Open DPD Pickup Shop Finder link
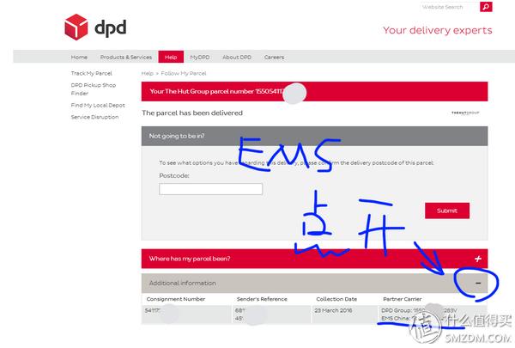 point(94,89)
